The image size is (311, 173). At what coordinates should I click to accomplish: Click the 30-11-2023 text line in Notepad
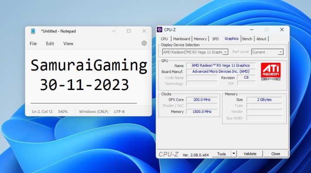point(85,85)
